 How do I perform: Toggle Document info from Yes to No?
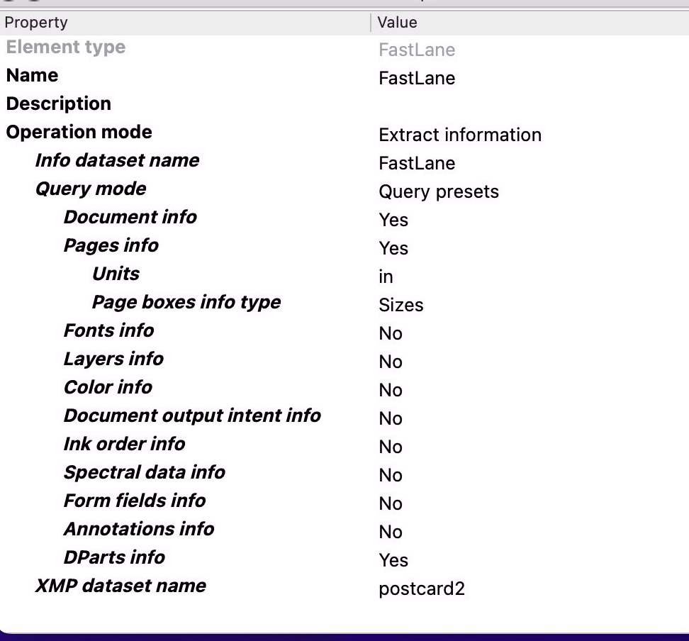click(x=393, y=220)
